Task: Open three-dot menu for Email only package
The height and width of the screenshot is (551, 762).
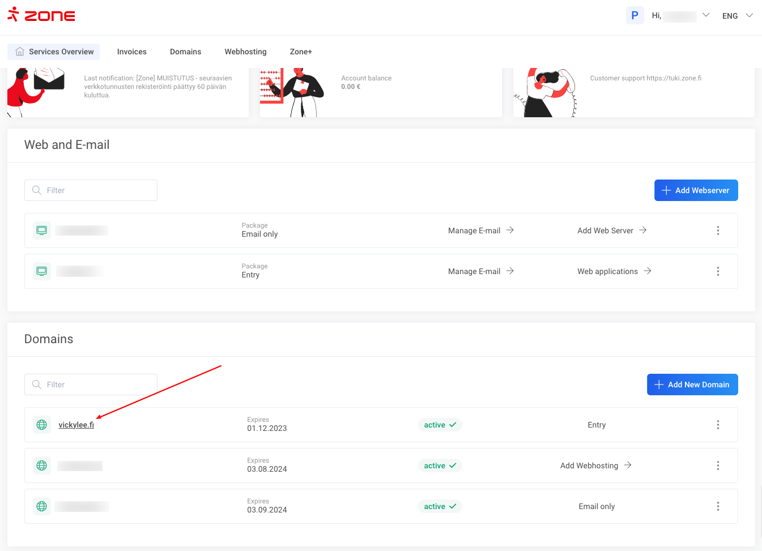Action: pos(718,230)
